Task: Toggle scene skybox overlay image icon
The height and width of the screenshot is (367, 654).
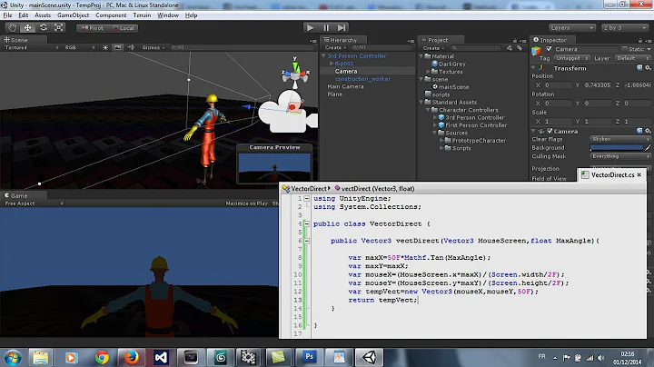Action: pos(117,47)
